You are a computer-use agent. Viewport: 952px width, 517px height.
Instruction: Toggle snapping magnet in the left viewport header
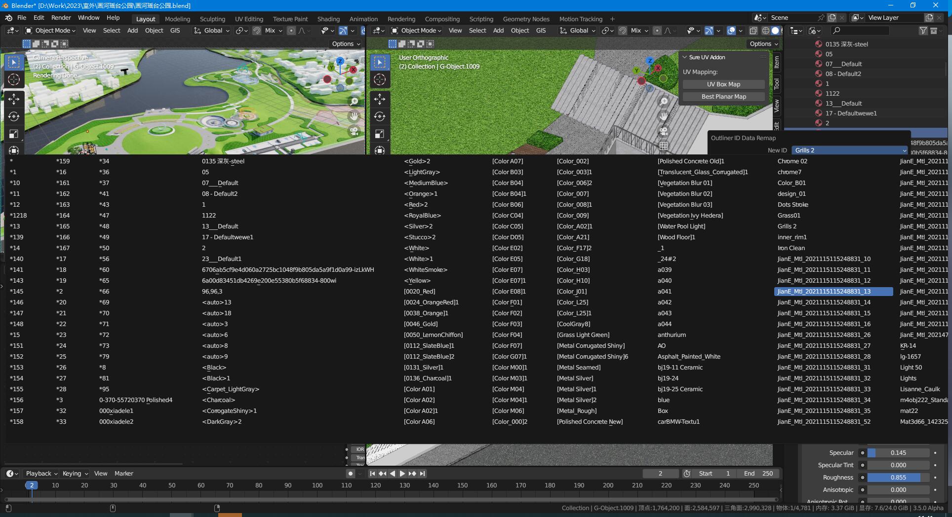tap(257, 31)
